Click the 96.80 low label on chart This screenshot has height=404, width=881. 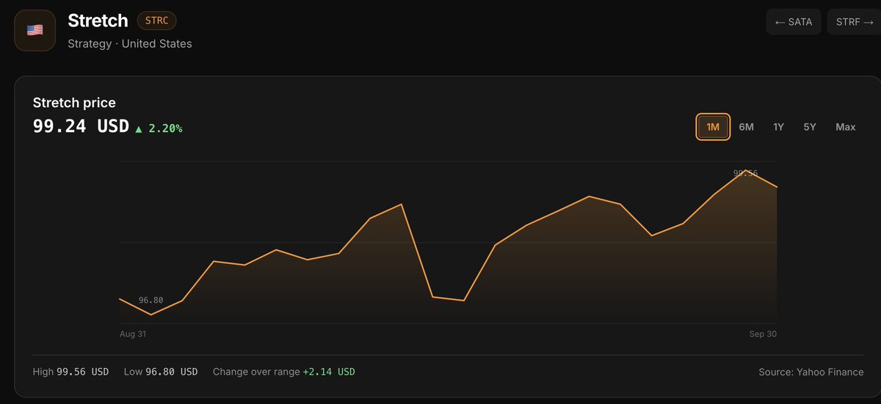coord(151,300)
